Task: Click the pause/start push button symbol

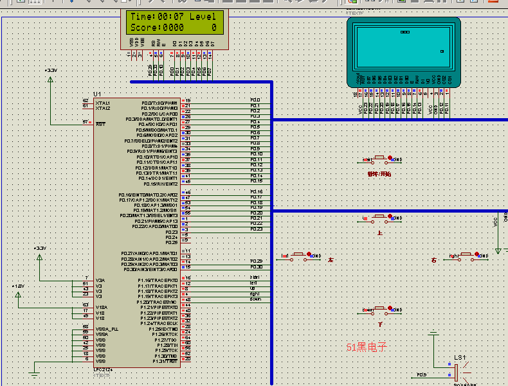Action: pos(379,158)
